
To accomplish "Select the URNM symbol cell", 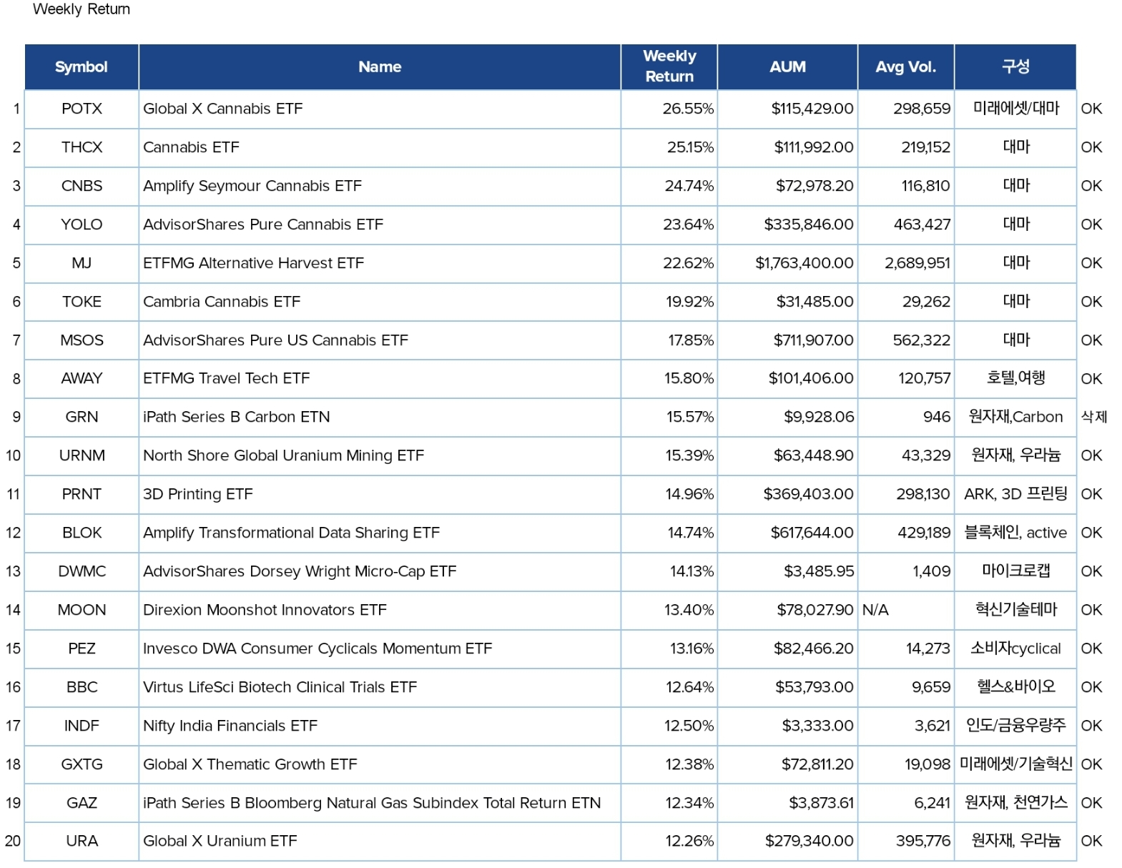I will click(x=82, y=455).
